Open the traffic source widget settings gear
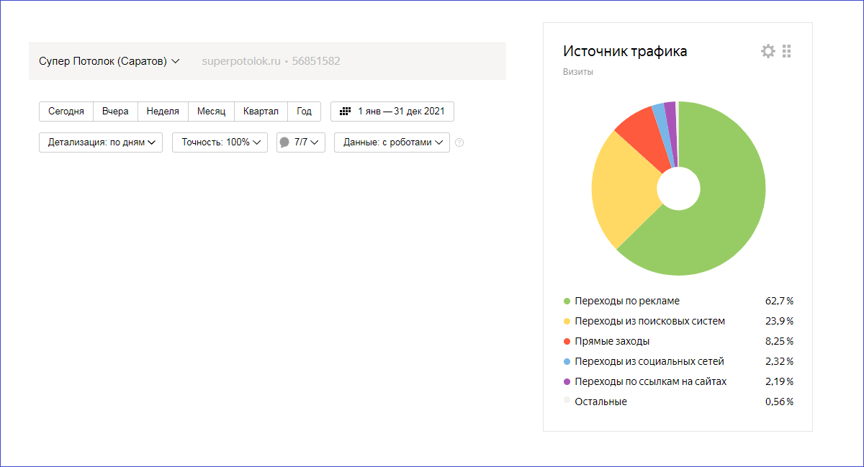 (768, 51)
